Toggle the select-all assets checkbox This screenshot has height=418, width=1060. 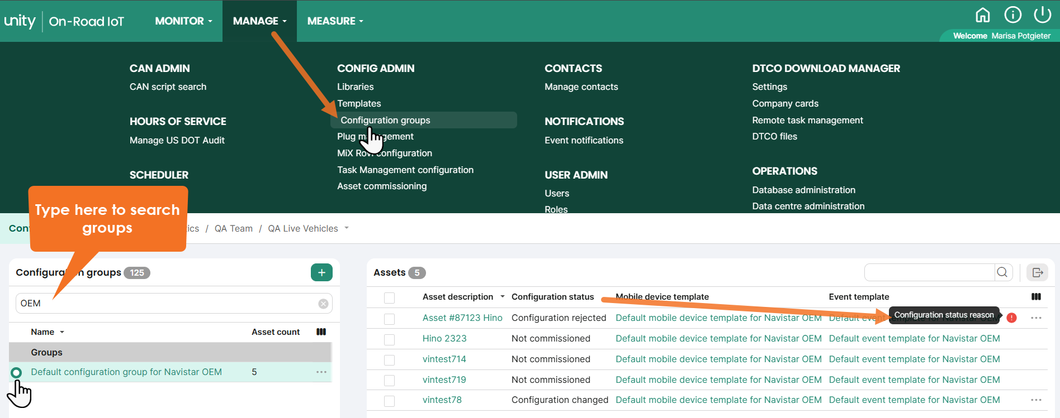tap(390, 298)
